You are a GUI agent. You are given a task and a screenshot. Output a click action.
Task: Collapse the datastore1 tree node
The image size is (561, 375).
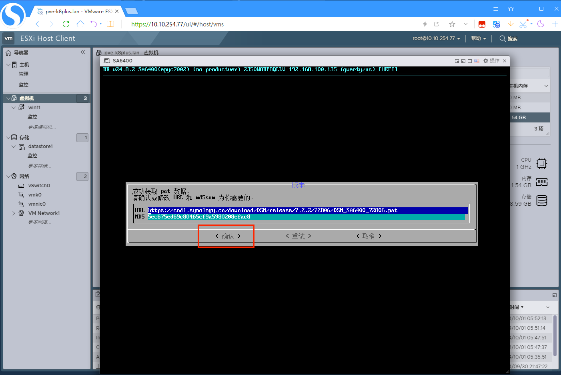[x=14, y=146]
